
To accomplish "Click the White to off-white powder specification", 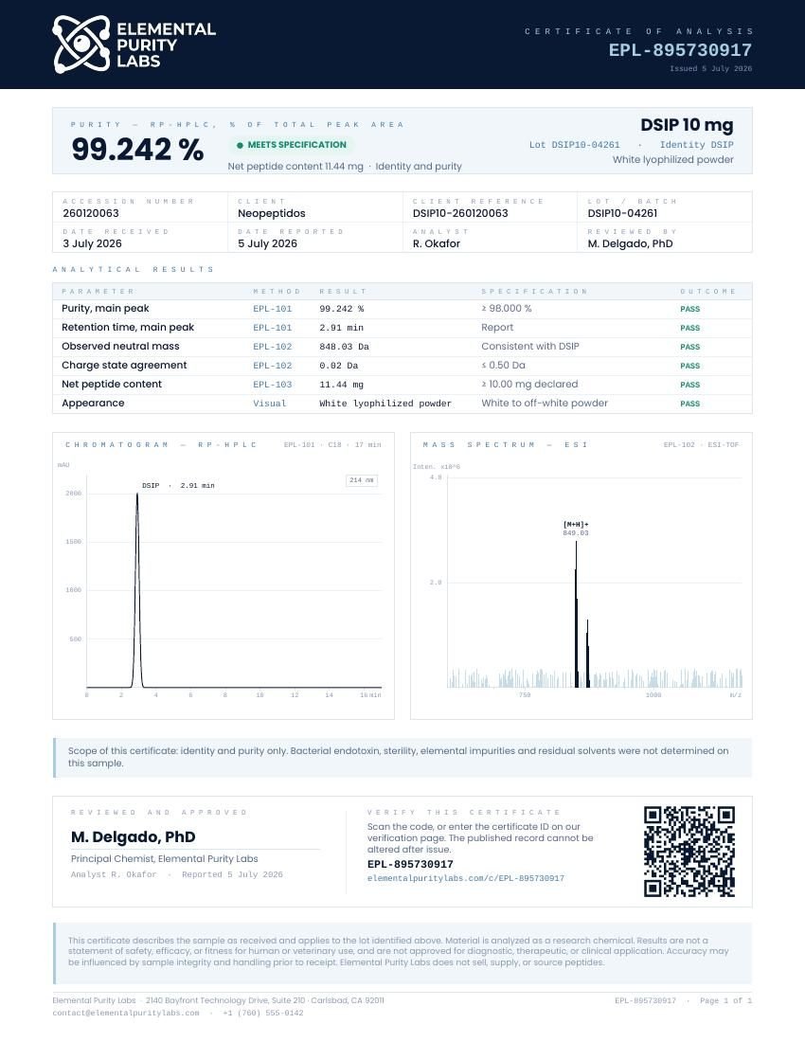I will tap(545, 403).
